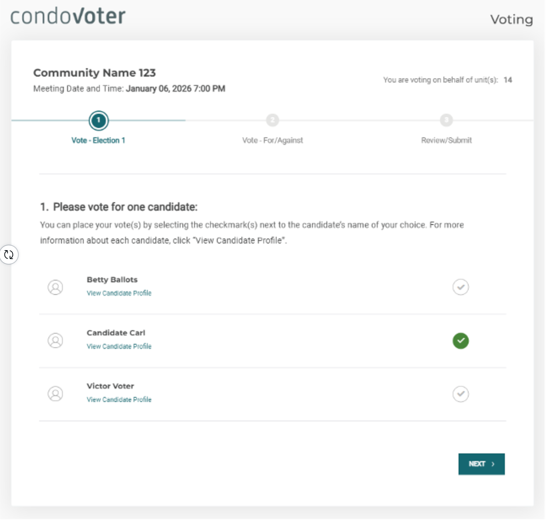546x521 pixels.
Task: Deselect the green checkmark for Candidate Carl
Action: [460, 340]
